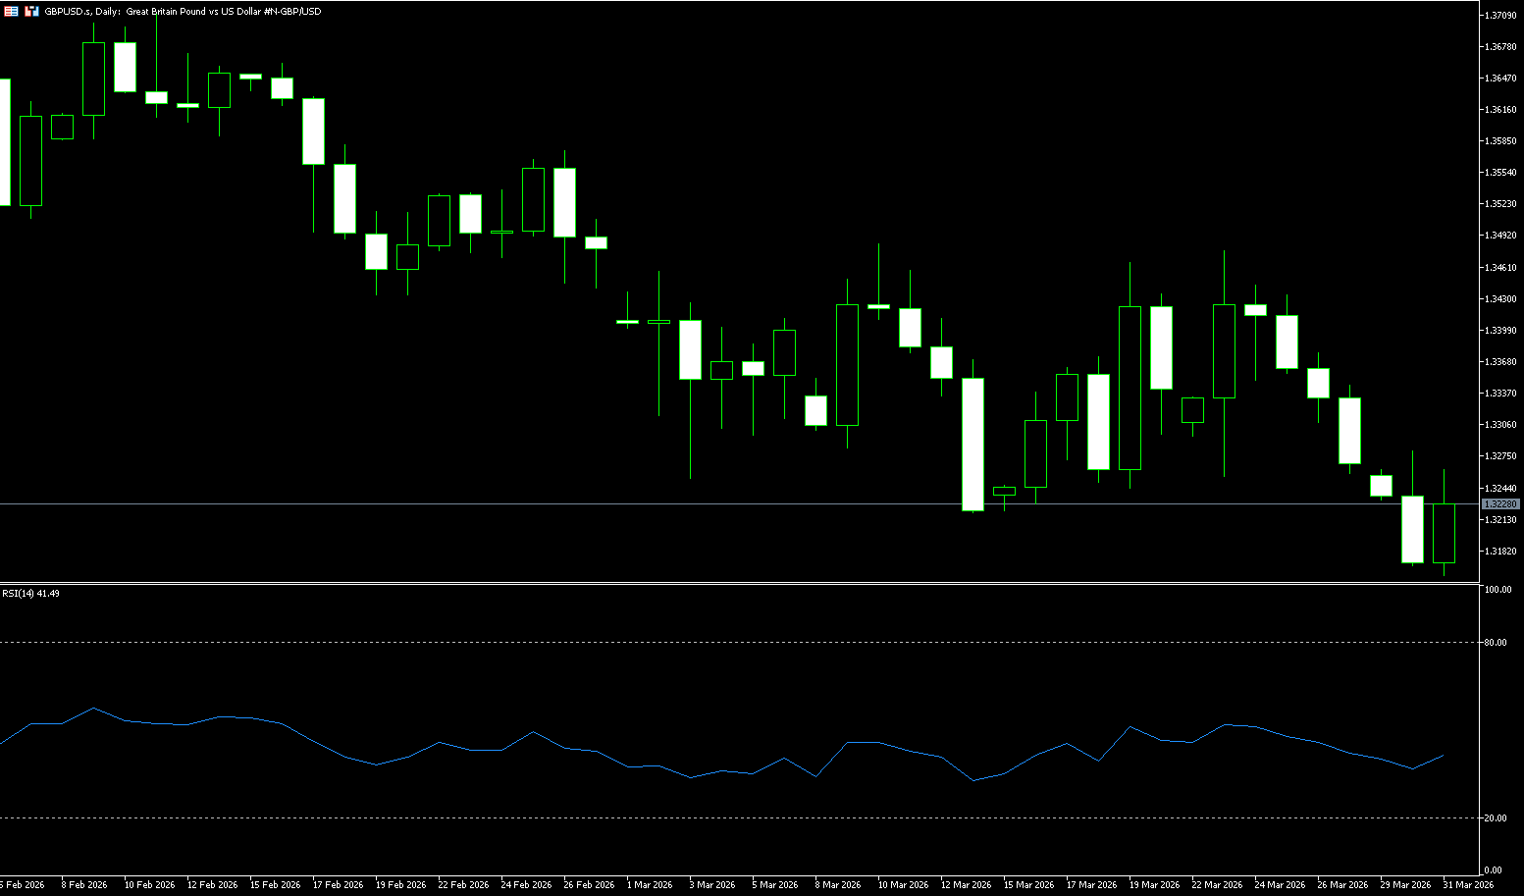The image size is (1524, 896).
Task: Click the RSI(14) 41.49 indicator label
Action: (x=30, y=594)
